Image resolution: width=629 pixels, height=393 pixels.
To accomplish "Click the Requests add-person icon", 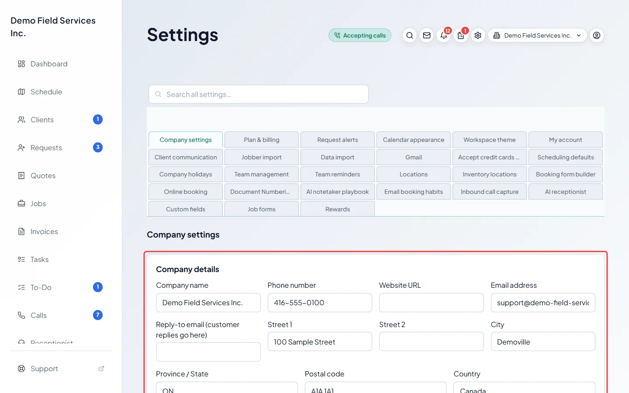I will click(x=21, y=148).
